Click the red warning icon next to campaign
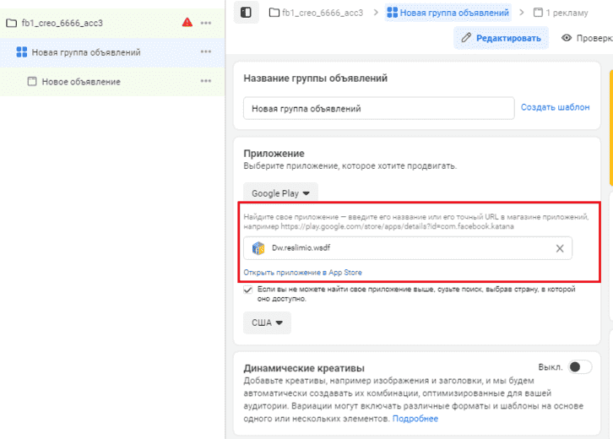This screenshot has width=613, height=439. point(187,22)
